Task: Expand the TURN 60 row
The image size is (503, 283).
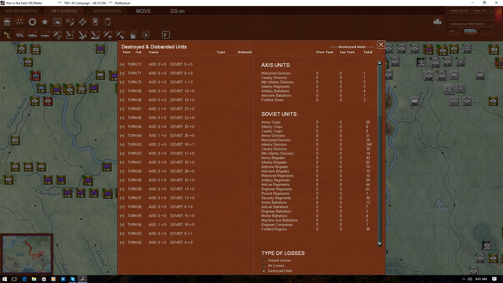Action: [x=122, y=171]
